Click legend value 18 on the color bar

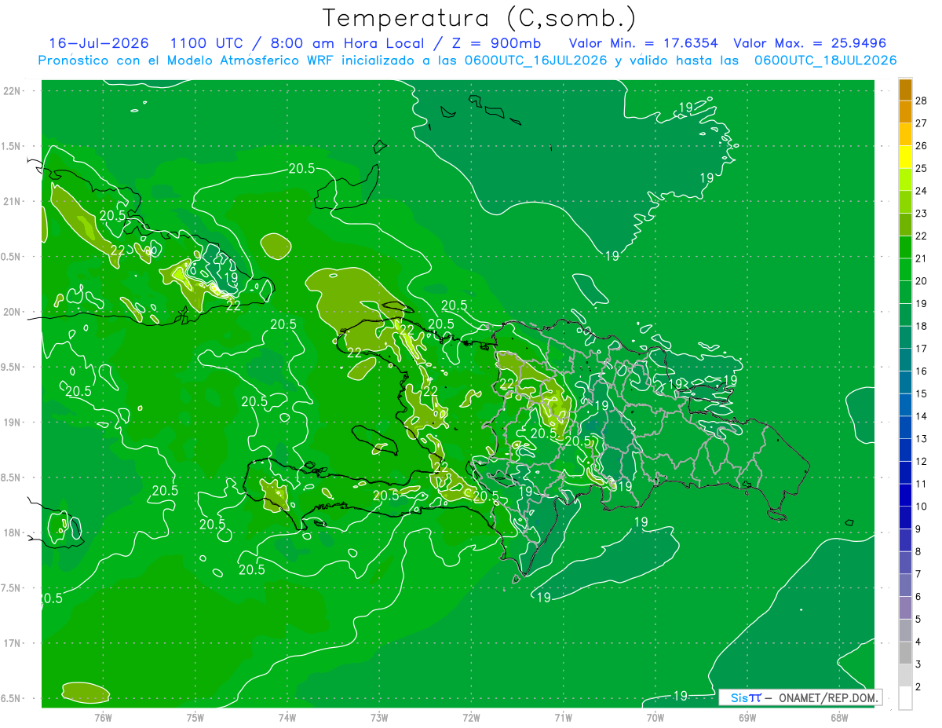922,327
